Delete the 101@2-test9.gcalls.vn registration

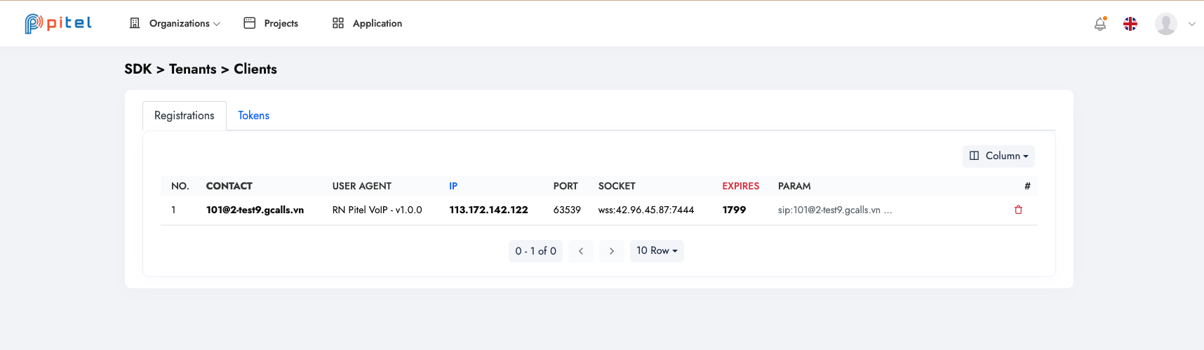(x=1018, y=210)
